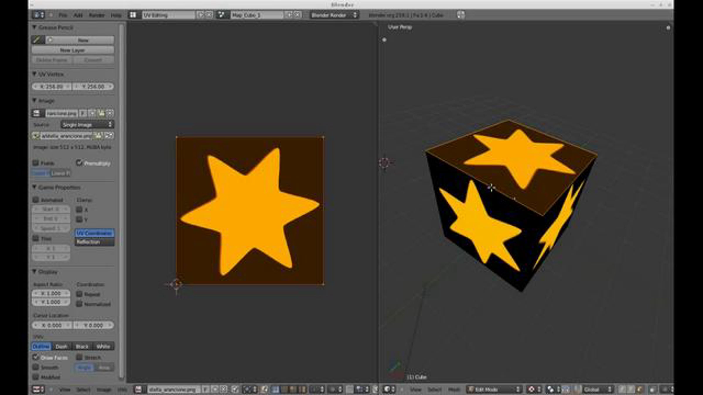Adjust the Aspect Ratio X value field

coord(51,293)
